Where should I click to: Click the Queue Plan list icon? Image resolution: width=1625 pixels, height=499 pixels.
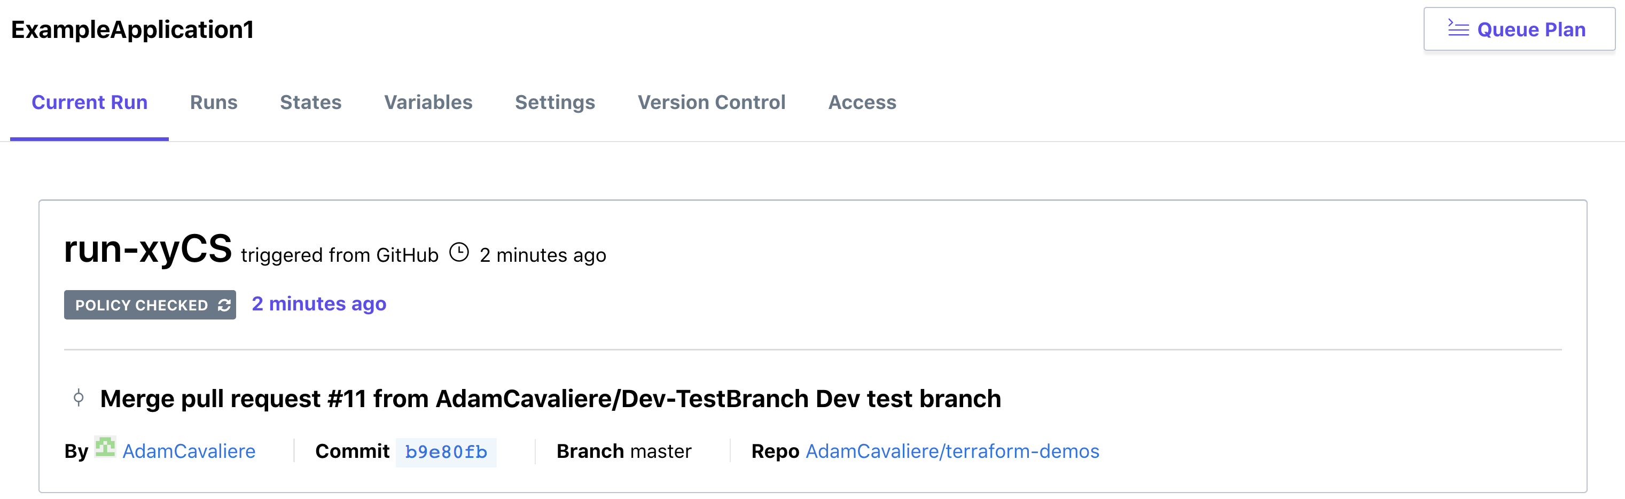point(1457,28)
